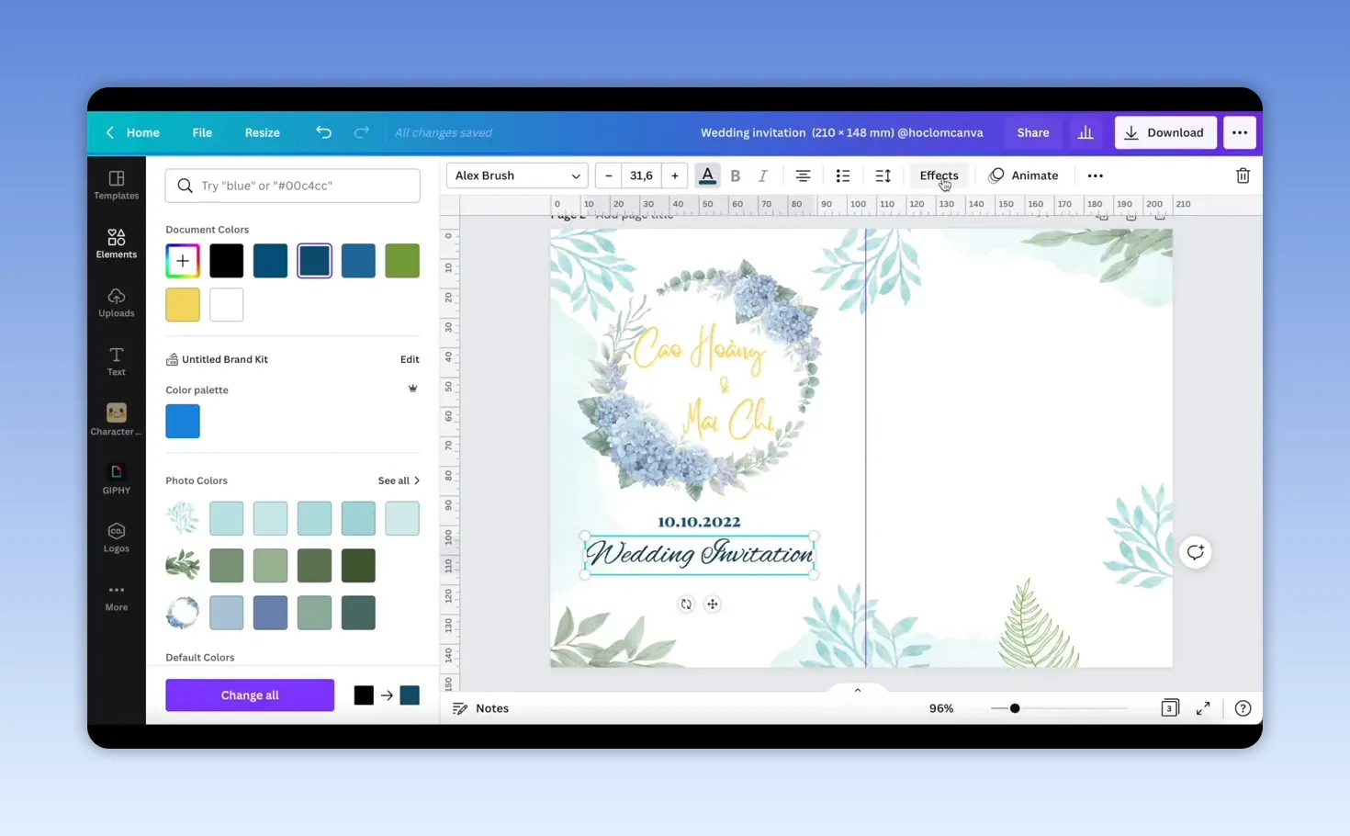Open more text toolbar options
The image size is (1350, 836).
click(1096, 175)
